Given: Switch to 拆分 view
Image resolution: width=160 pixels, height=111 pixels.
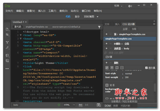Looking at the screenshot, I should point(77,17).
